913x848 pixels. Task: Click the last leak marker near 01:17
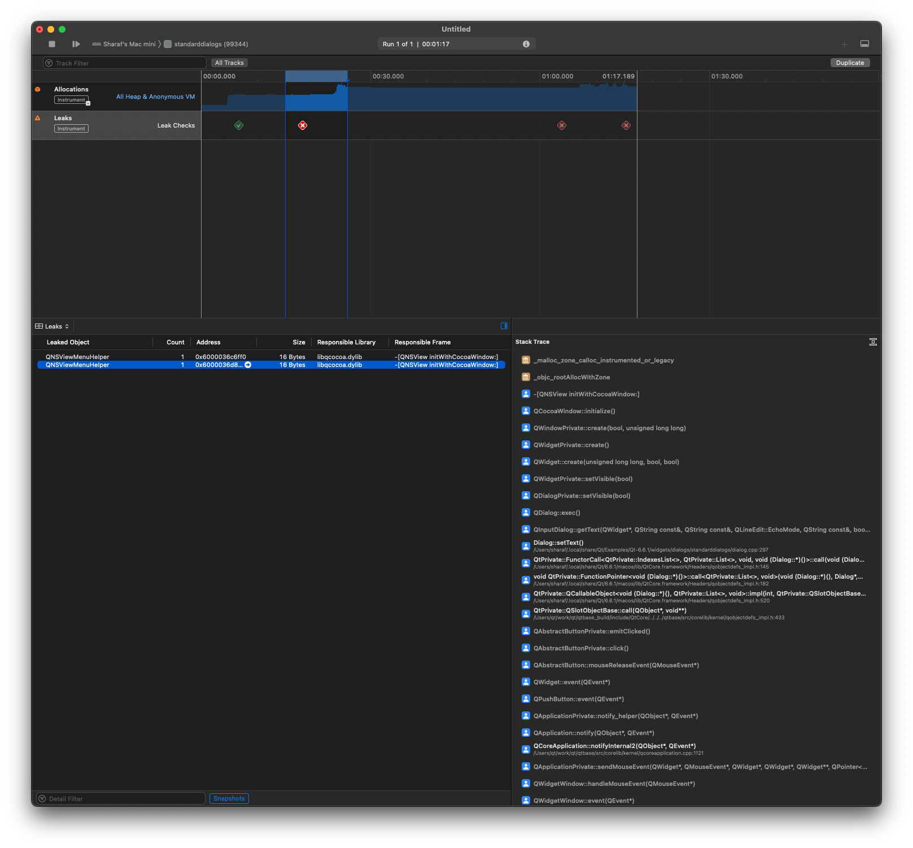[626, 125]
